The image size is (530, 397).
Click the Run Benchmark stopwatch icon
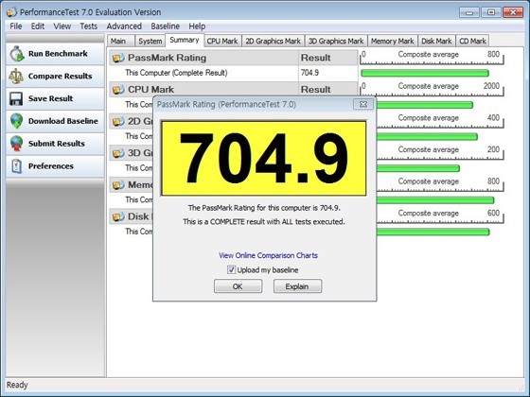(17, 54)
